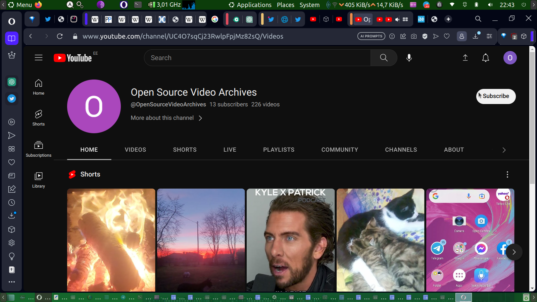Click the search magnifier button
Viewport: 537px width, 302px height.
tap(384, 58)
